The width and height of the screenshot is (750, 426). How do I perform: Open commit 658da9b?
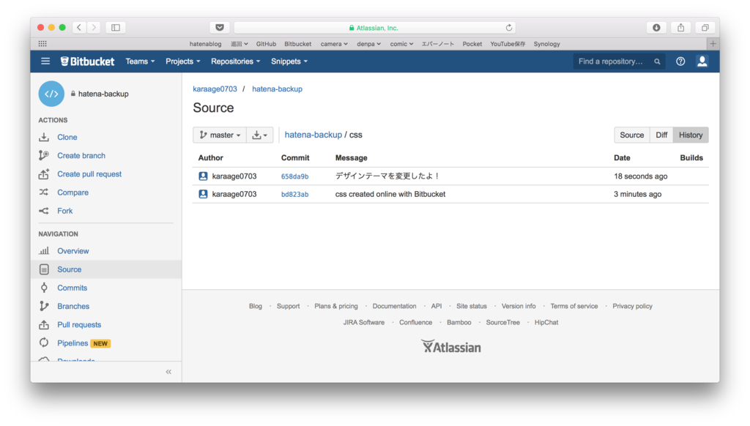294,176
